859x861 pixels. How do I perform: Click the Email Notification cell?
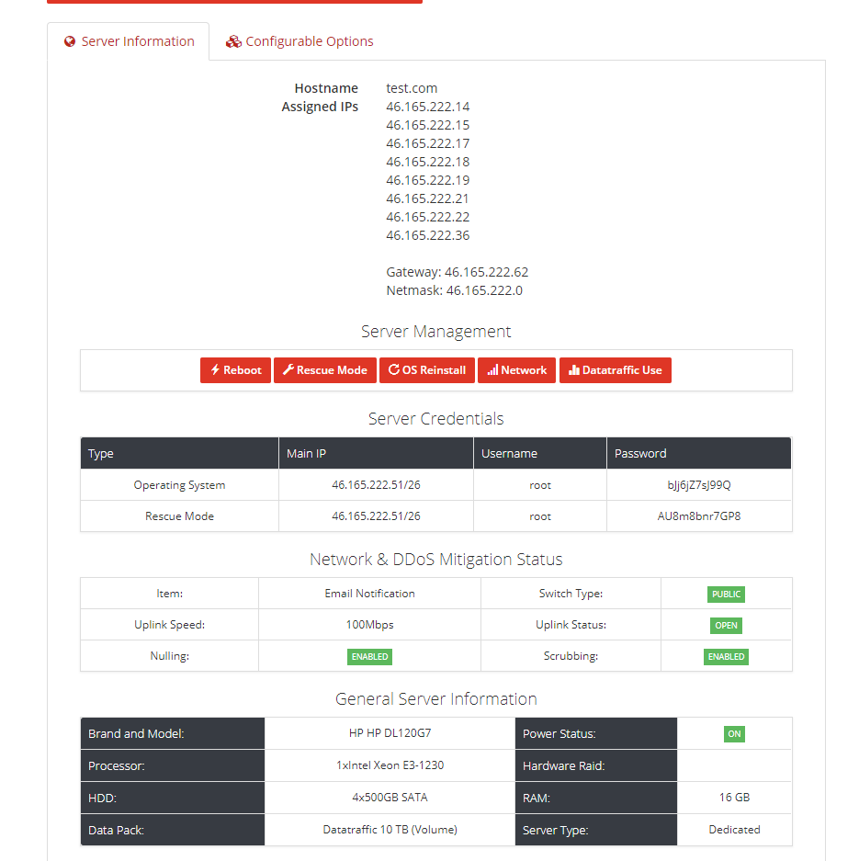[x=369, y=594]
